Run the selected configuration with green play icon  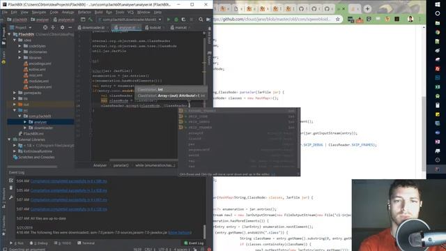point(169,20)
